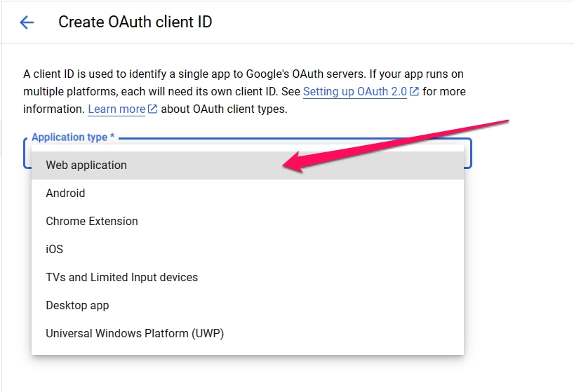
Task: Go back using the blue arrow
Action: click(x=27, y=22)
